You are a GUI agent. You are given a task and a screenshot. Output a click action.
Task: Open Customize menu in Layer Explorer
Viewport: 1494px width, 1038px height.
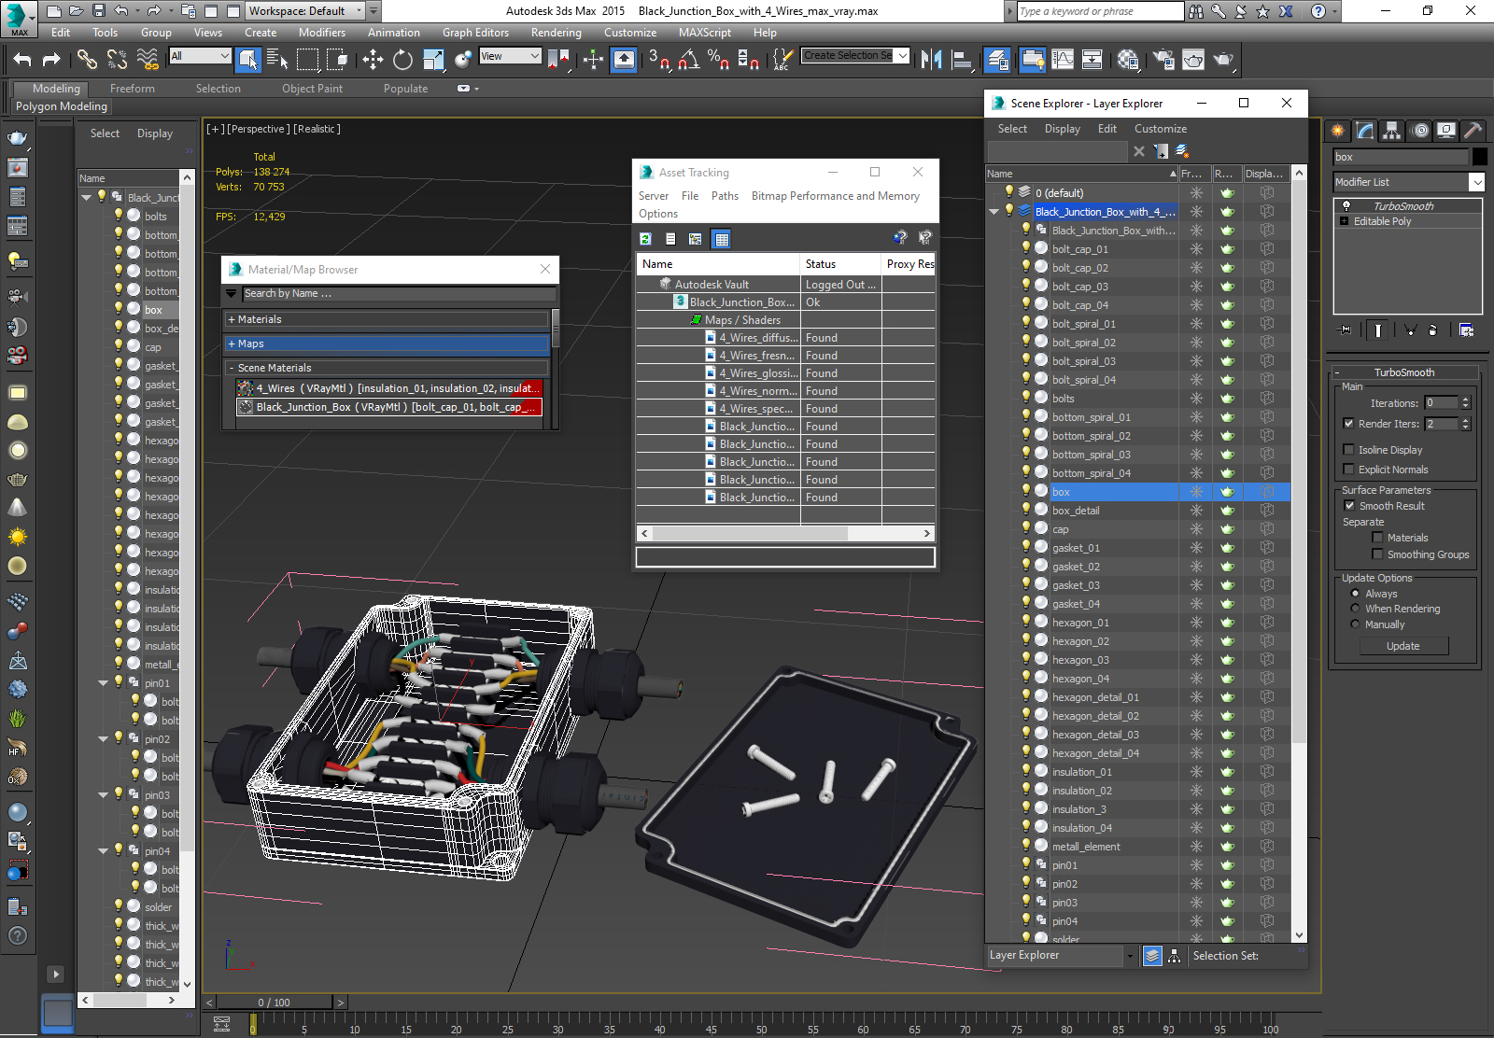pyautogui.click(x=1161, y=129)
